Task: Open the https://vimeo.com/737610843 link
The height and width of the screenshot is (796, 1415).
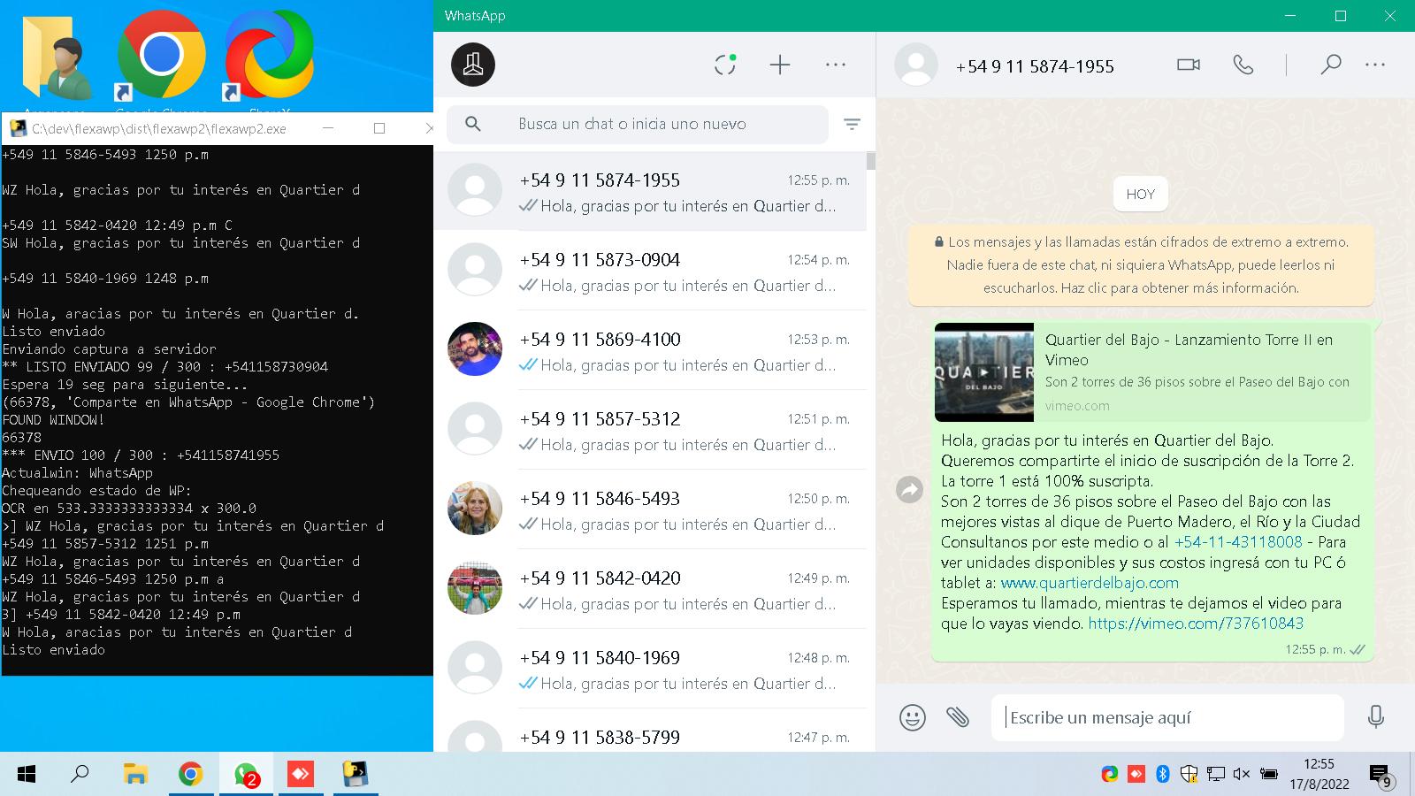Action: click(x=1196, y=624)
